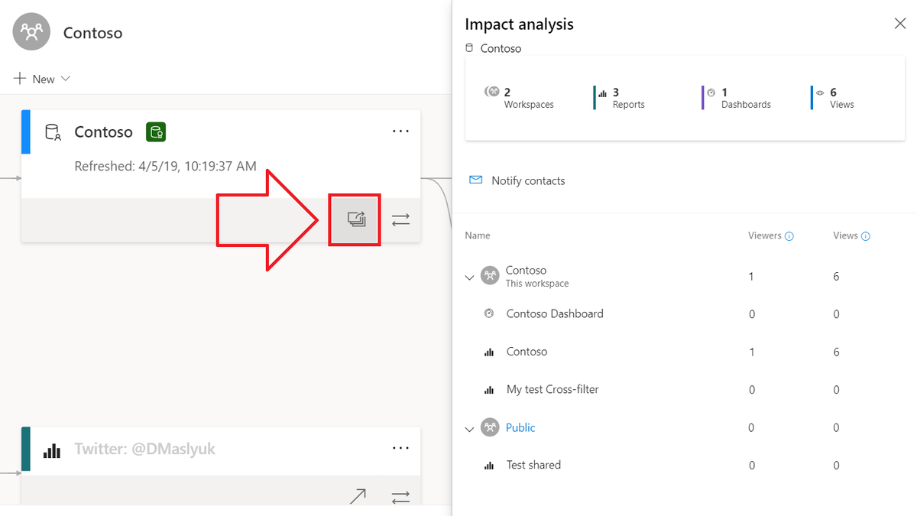Click the Views eye icon in the summary
The width and height of the screenshot is (917, 516).
(820, 92)
